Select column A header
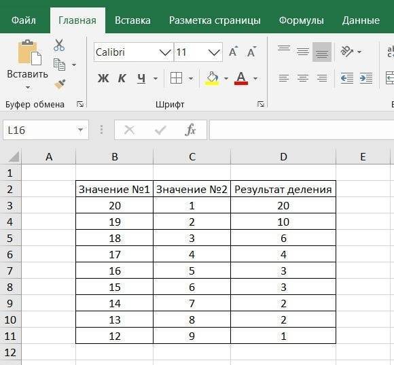This screenshot has height=365, width=394. pyautogui.click(x=49, y=157)
